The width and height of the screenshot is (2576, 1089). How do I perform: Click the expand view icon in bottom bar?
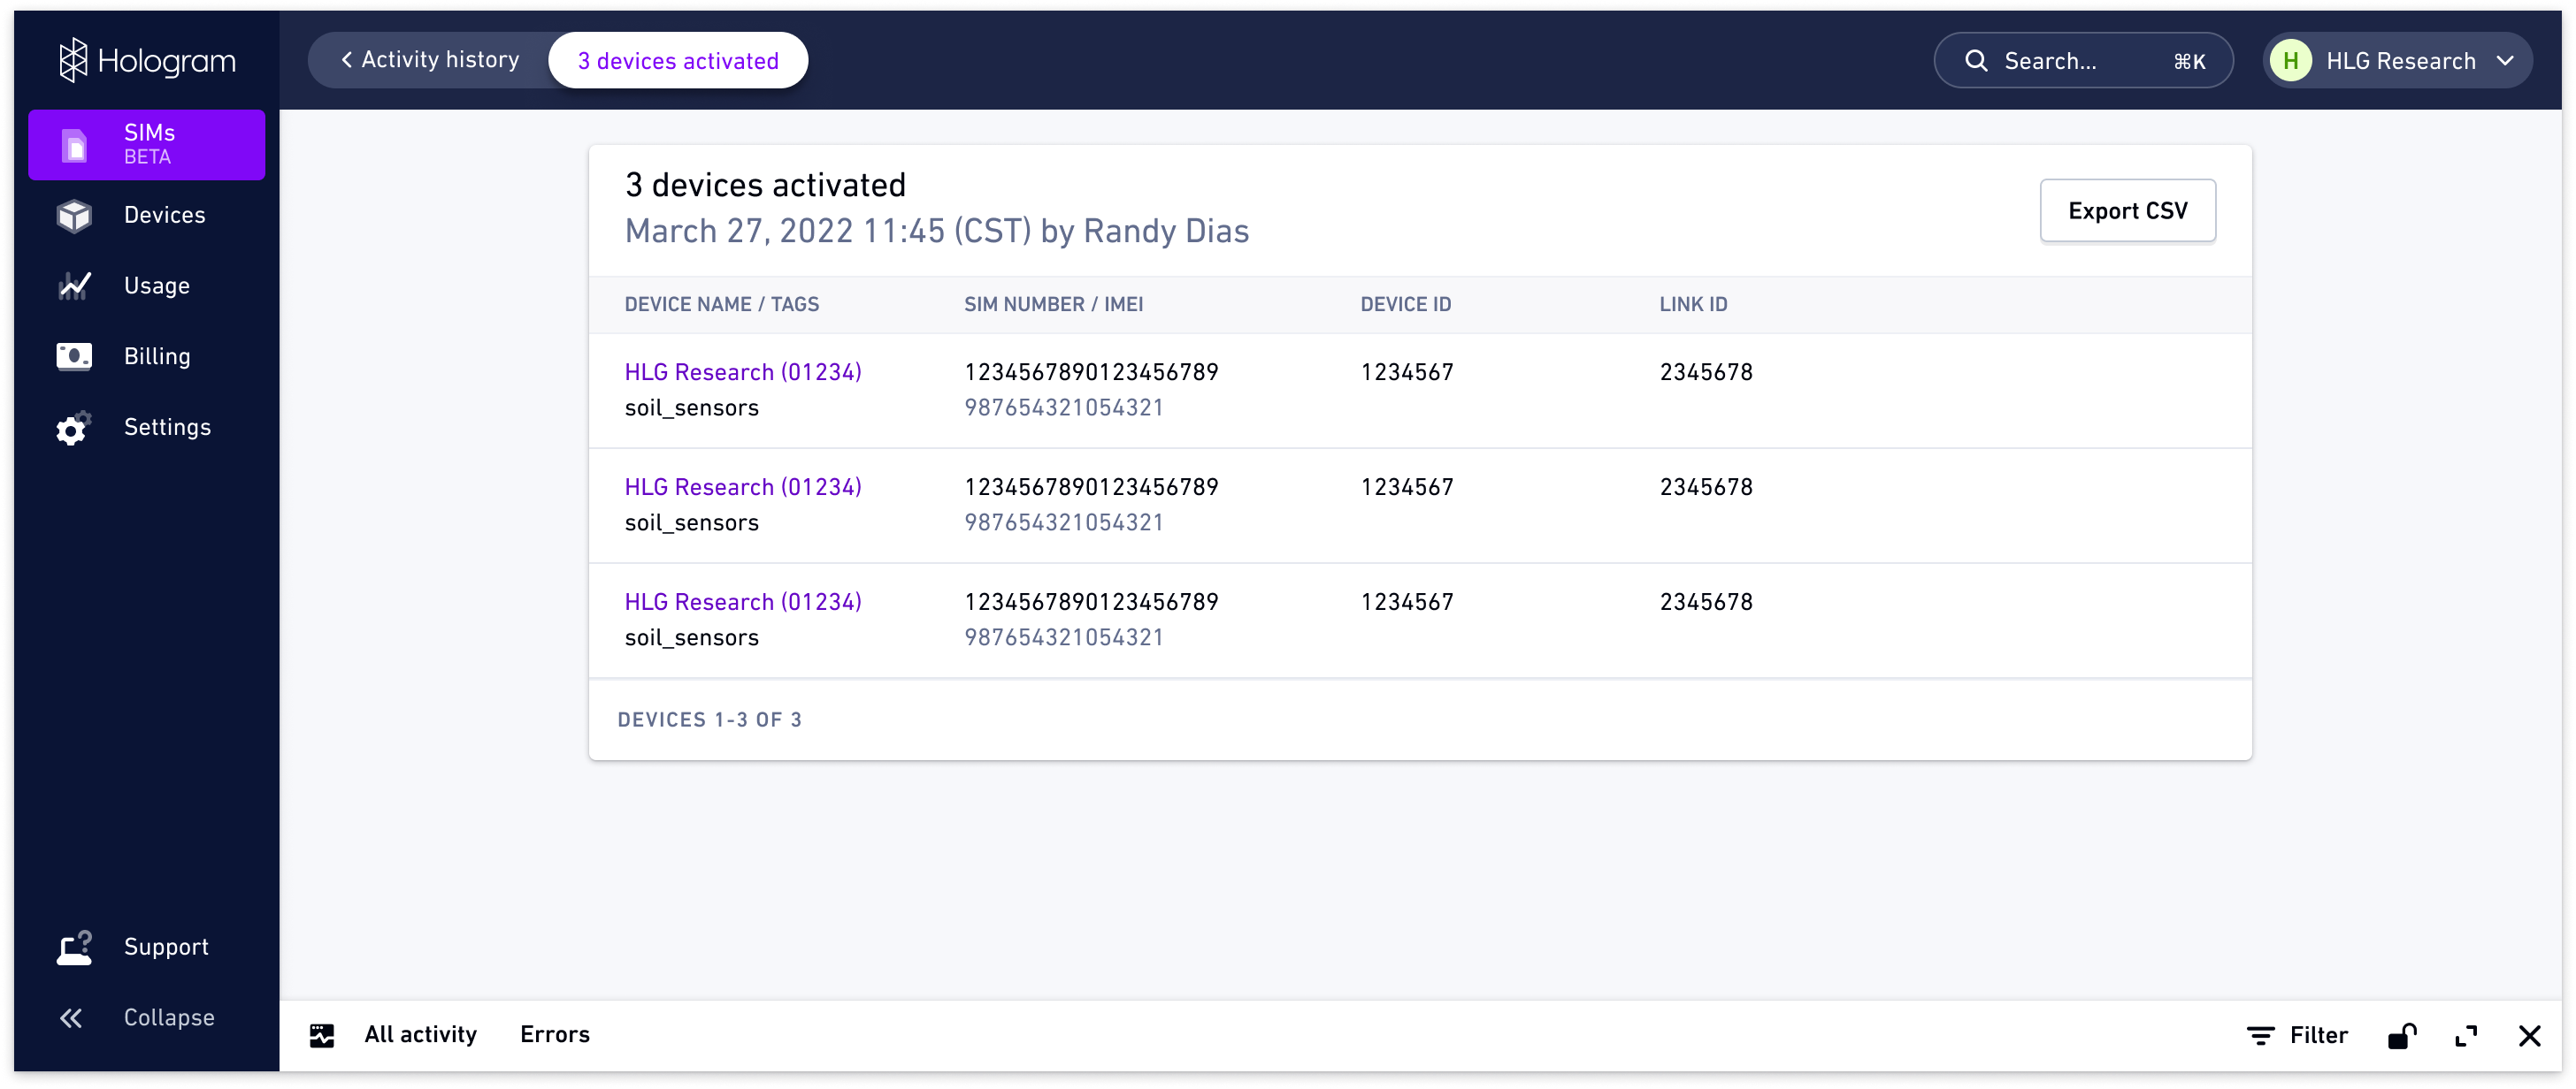[2466, 1034]
